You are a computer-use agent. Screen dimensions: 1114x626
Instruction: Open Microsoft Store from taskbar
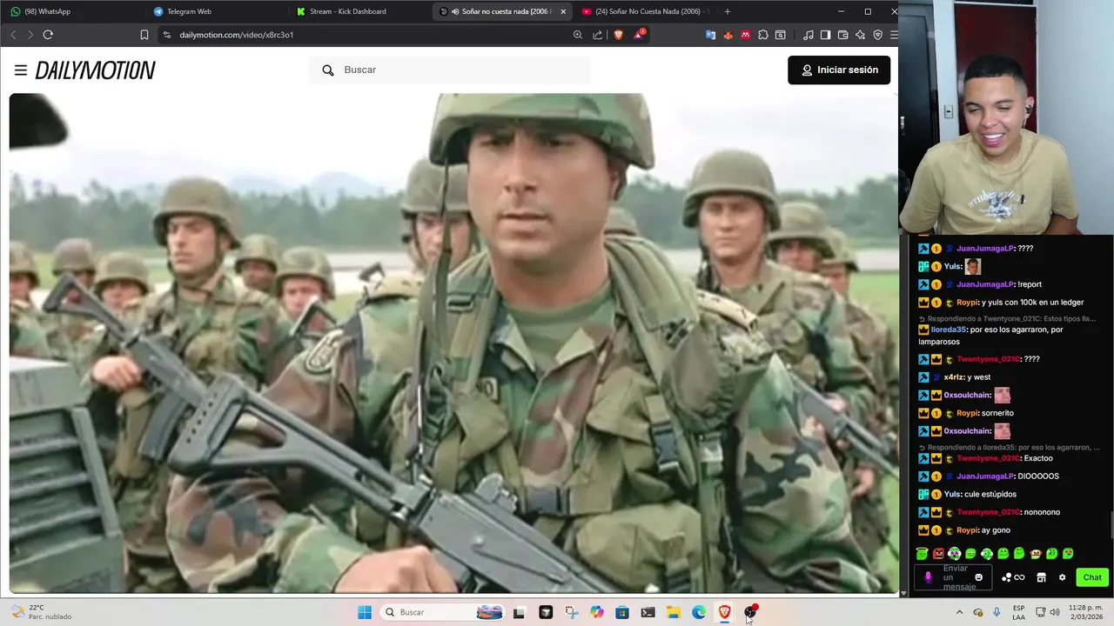point(622,612)
